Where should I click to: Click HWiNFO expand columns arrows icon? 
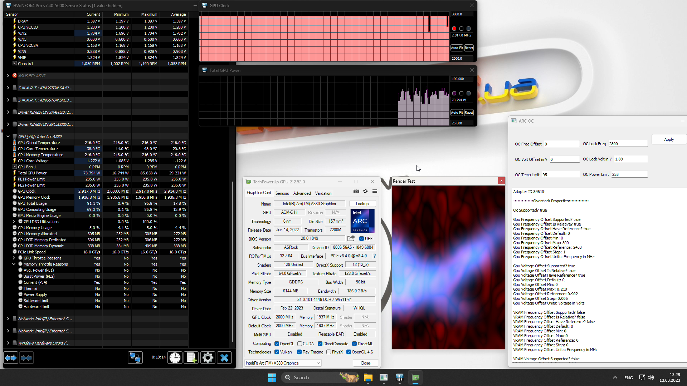[x=11, y=358]
